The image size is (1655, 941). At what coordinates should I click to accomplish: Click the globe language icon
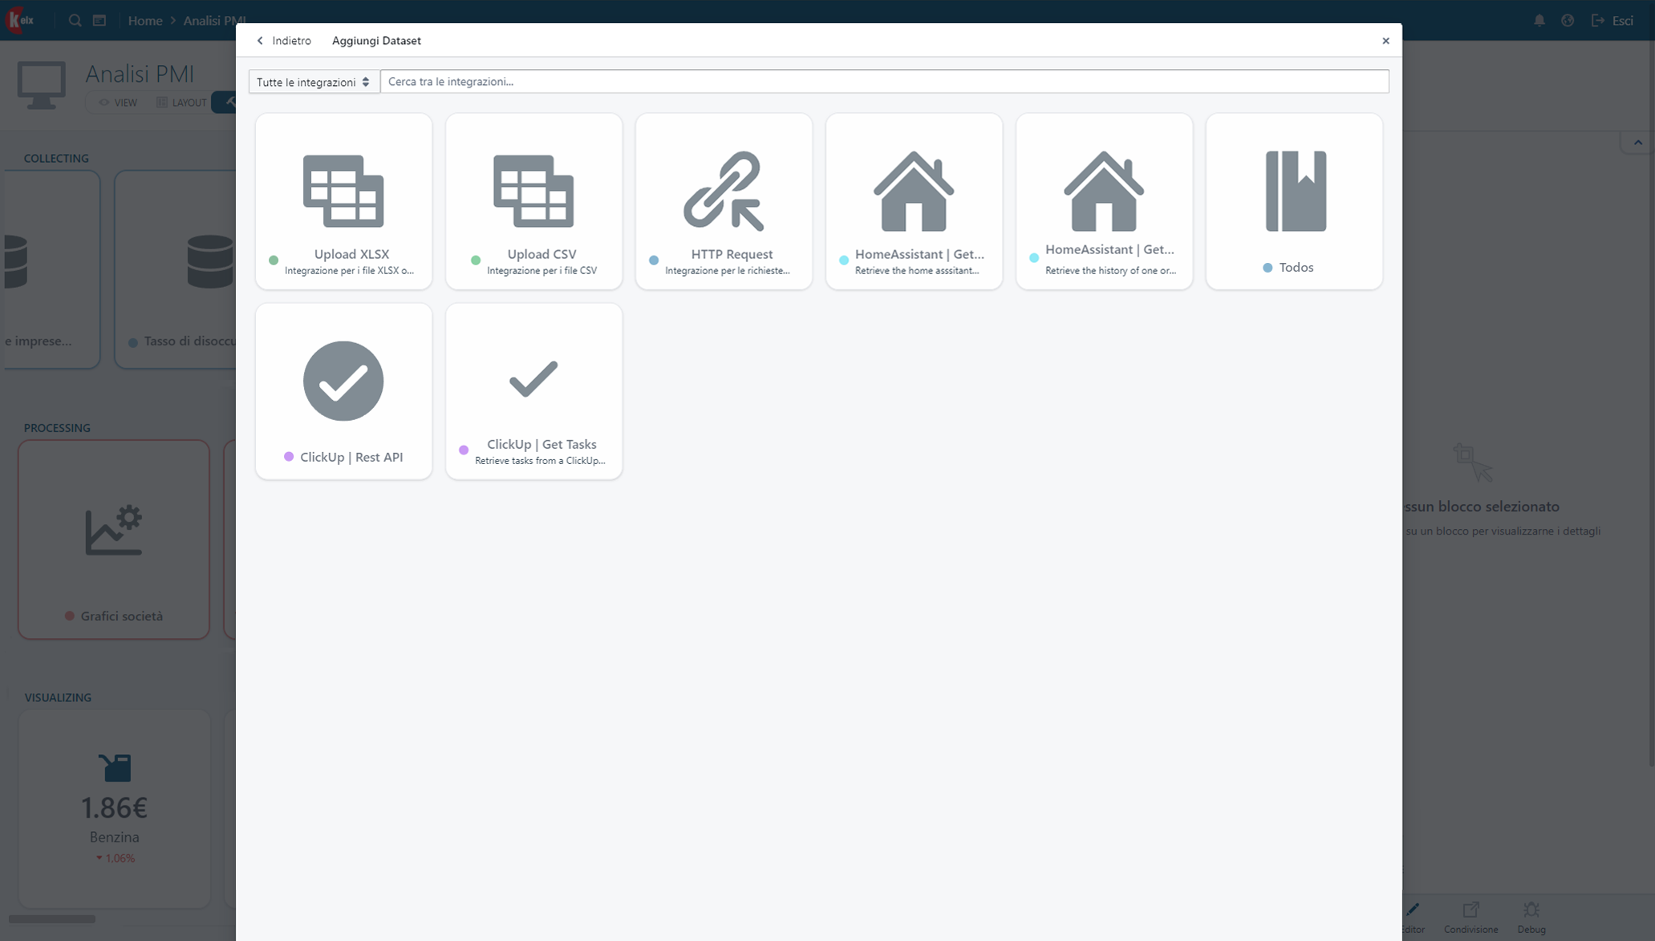point(1568,20)
